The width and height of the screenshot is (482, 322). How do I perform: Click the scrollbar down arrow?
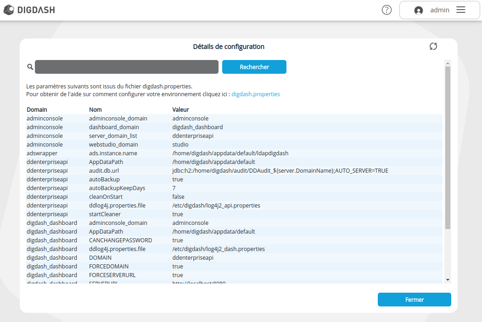(x=448, y=280)
